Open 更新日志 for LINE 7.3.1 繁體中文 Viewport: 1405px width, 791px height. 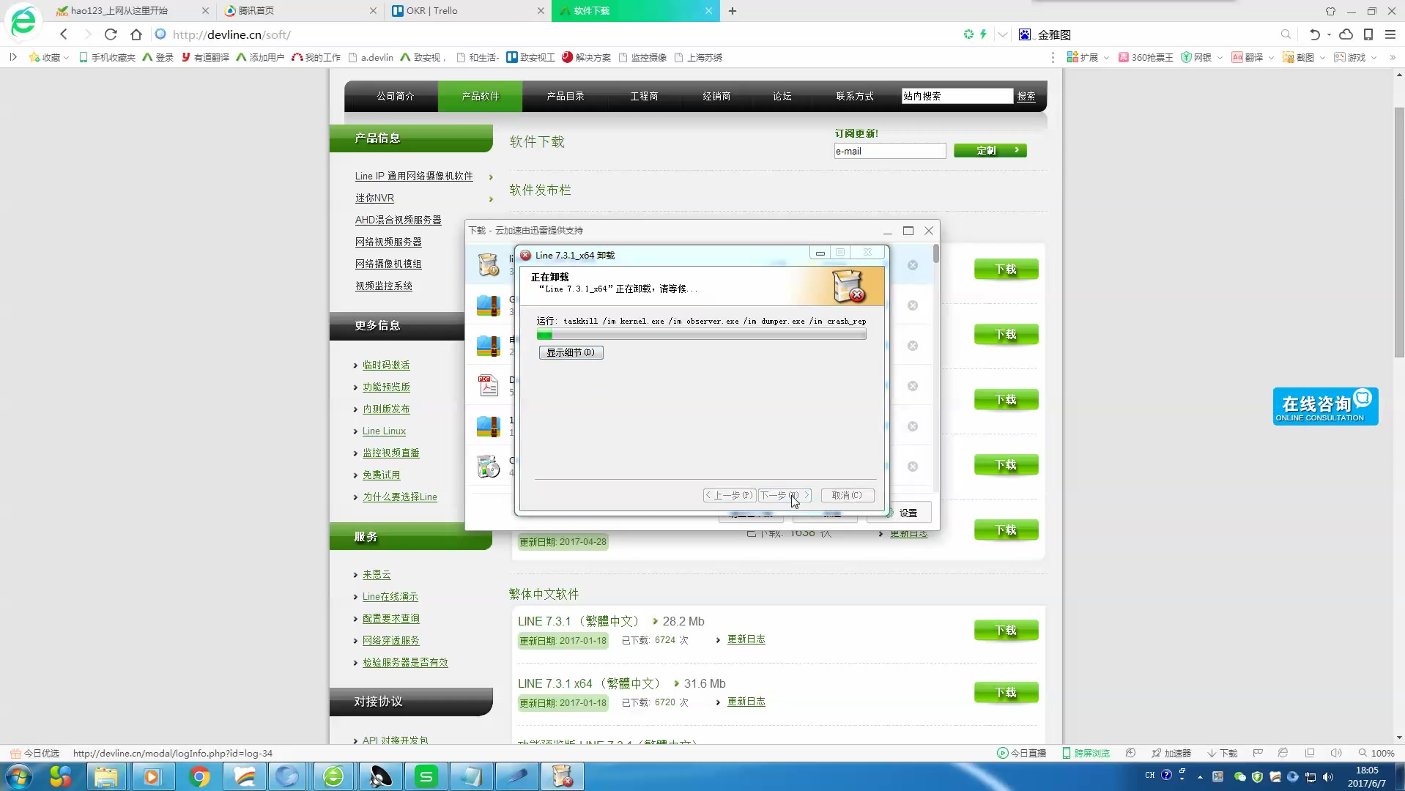click(x=746, y=639)
